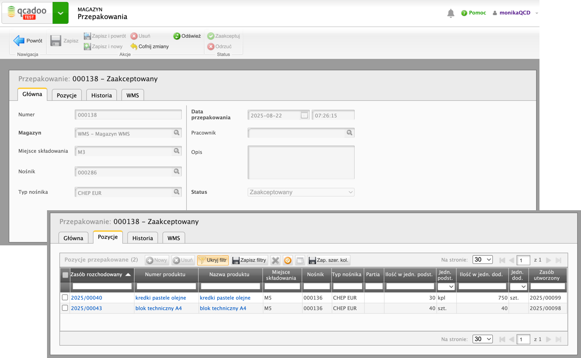Click the Zaakceptuj status action

click(224, 36)
